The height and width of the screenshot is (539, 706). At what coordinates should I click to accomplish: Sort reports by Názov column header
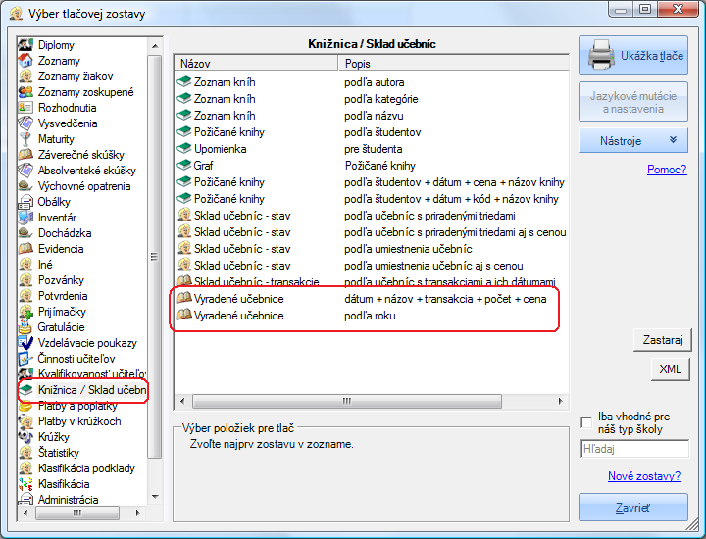point(256,64)
